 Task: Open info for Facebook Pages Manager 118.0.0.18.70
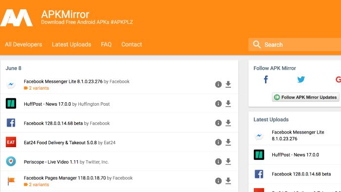218,181
